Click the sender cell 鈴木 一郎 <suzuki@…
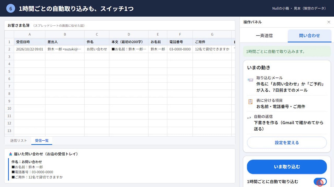Image resolution: width=334 pixels, height=187 pixels. tap(65, 49)
